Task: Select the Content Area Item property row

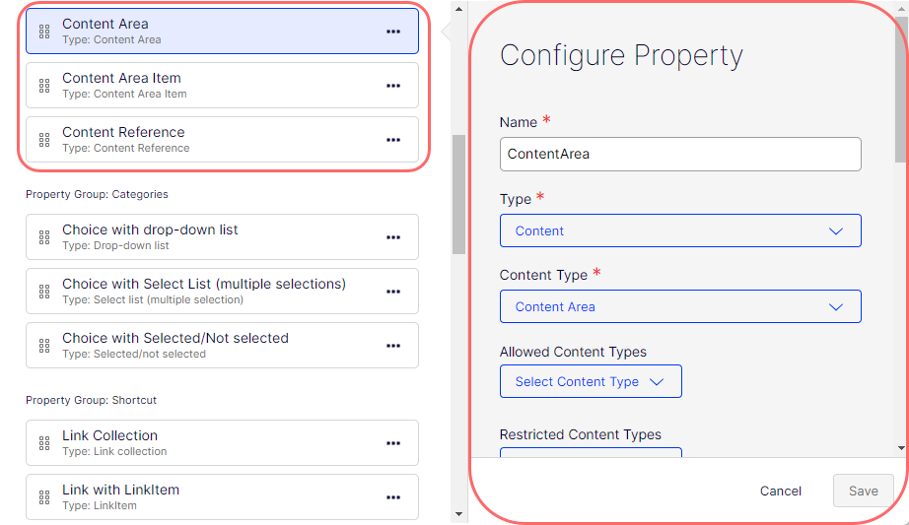Action: [222, 85]
